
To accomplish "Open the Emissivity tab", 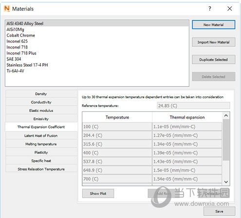I will pos(41,119).
